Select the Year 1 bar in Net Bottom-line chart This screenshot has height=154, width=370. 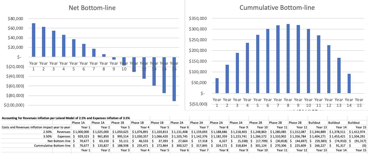(x=33, y=40)
